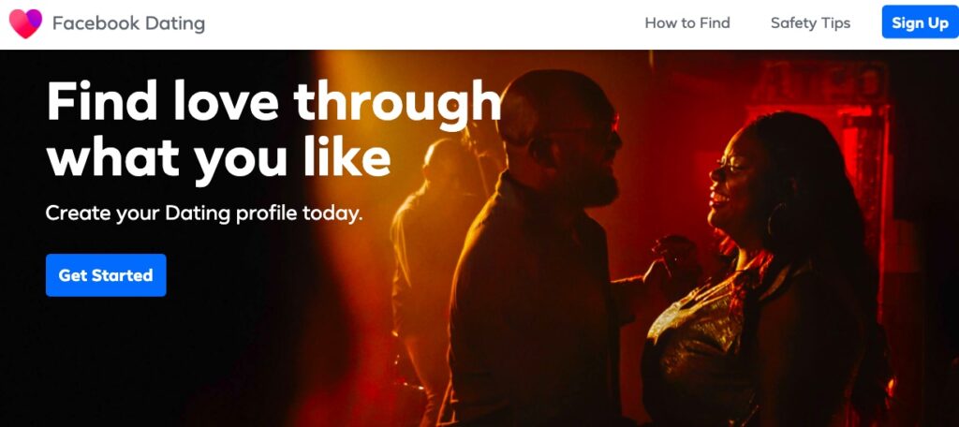
Task: Click the red neon sign in the background
Action: (819, 82)
